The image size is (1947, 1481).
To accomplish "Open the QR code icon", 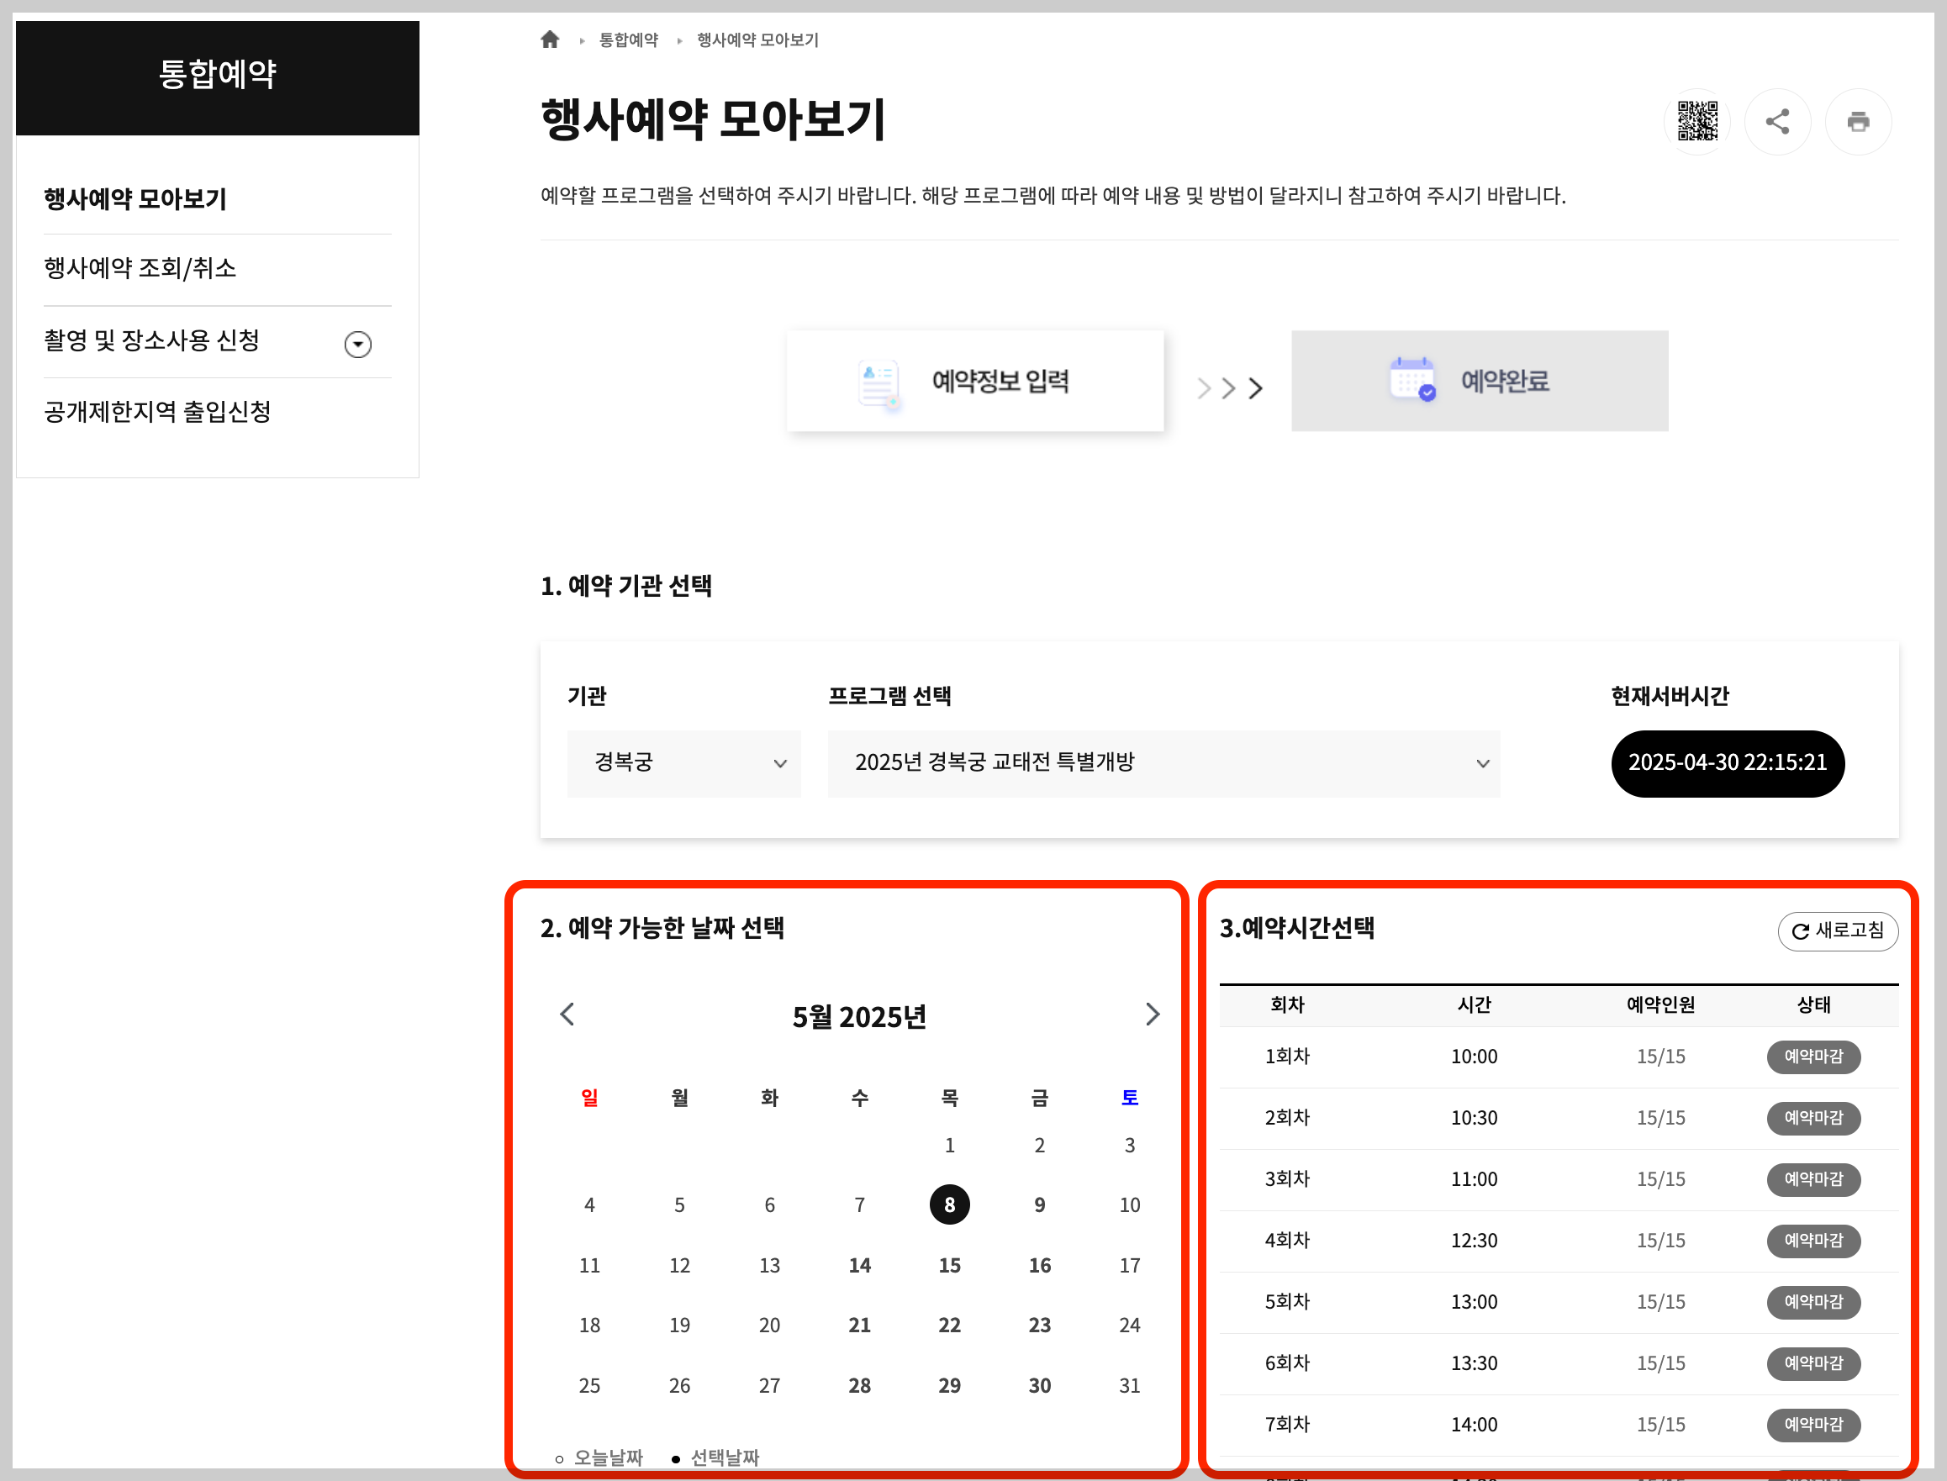I will tap(1696, 122).
